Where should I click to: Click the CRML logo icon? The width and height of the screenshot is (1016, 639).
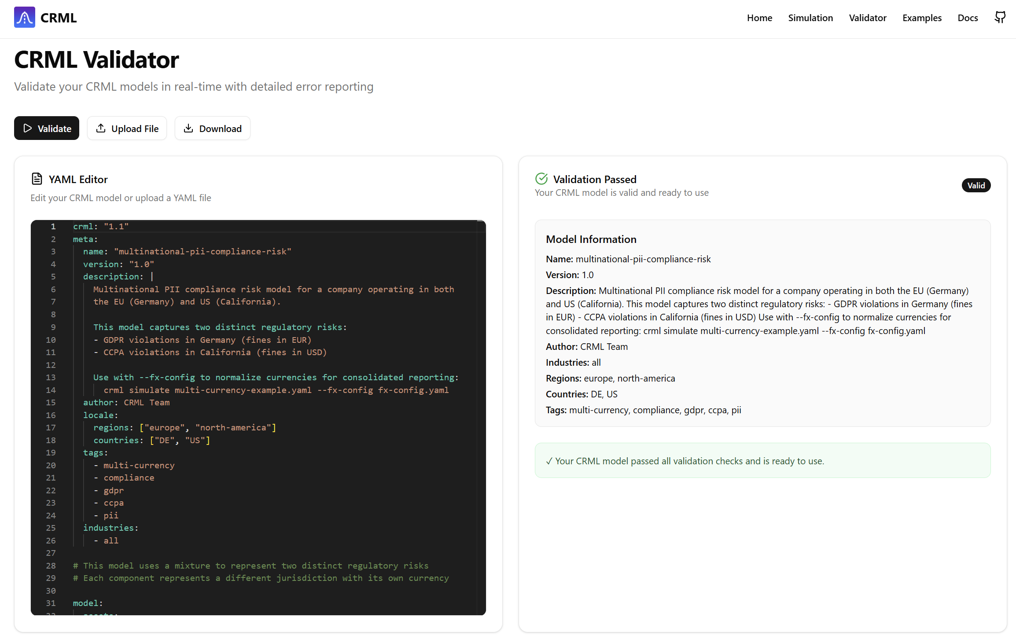point(24,17)
